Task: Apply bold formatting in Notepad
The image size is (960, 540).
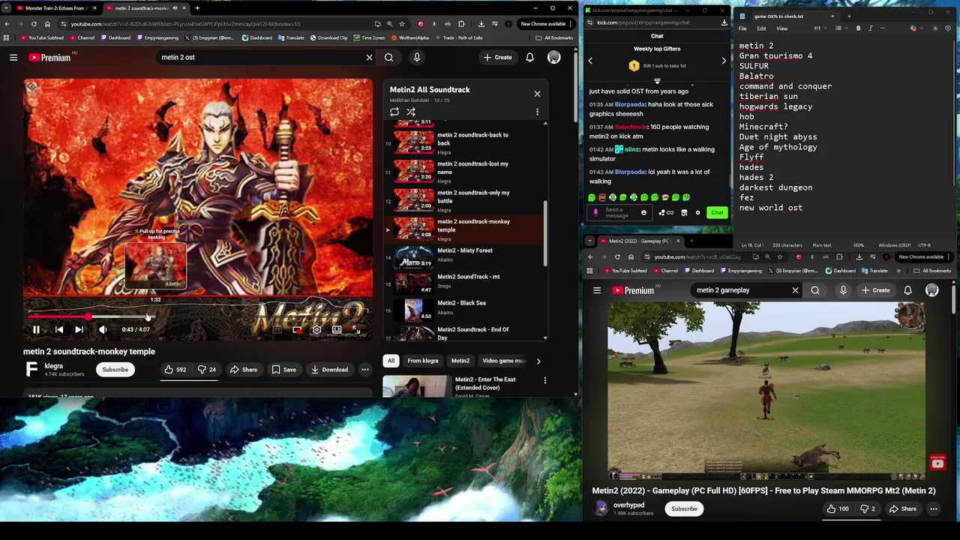Action: tap(859, 28)
